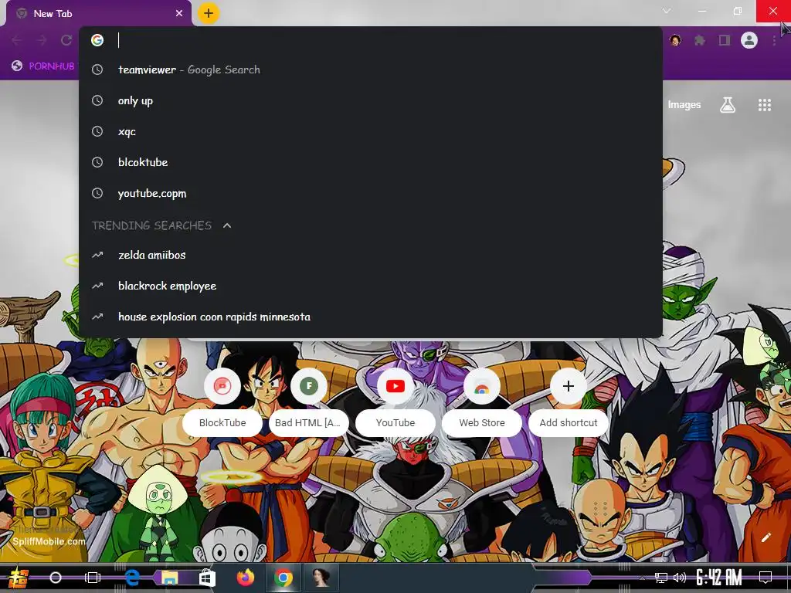The image size is (791, 593).
Task: Open the Web Store shortcut
Action: [x=482, y=403]
